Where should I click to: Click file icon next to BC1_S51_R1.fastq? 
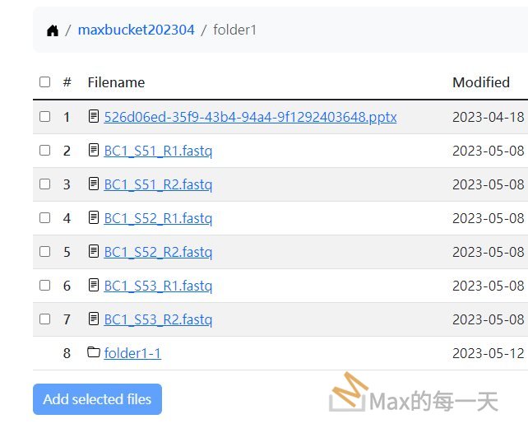94,151
